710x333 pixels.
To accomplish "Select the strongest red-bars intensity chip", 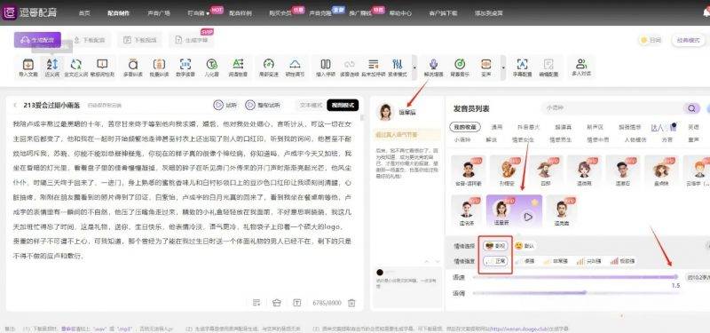I will [x=622, y=261].
